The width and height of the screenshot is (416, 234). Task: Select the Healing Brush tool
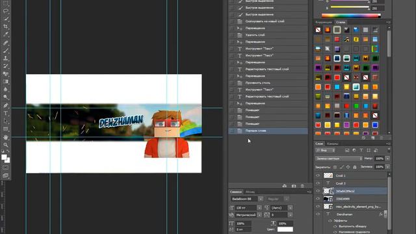(x=6, y=42)
